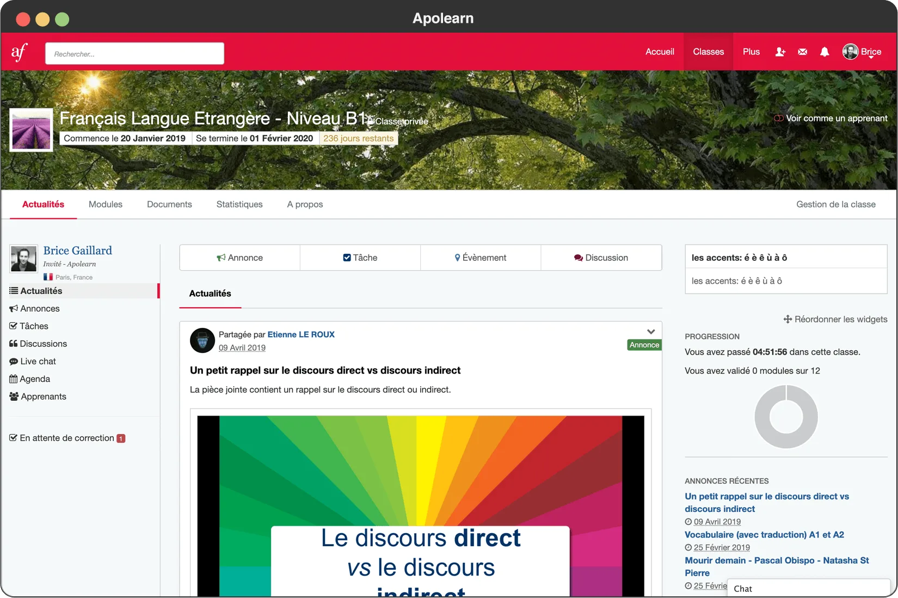Click the megaphone icon on Annonce button
The image size is (898, 598).
coord(221,258)
